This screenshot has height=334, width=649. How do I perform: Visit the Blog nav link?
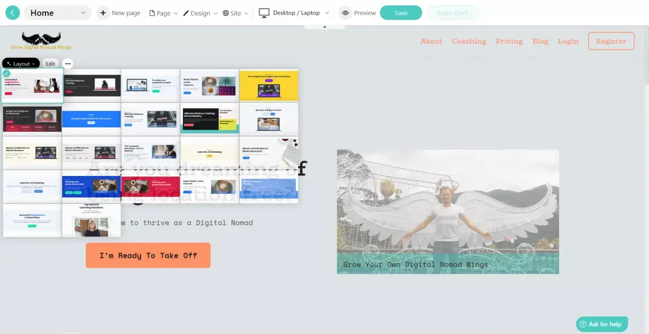click(x=540, y=41)
